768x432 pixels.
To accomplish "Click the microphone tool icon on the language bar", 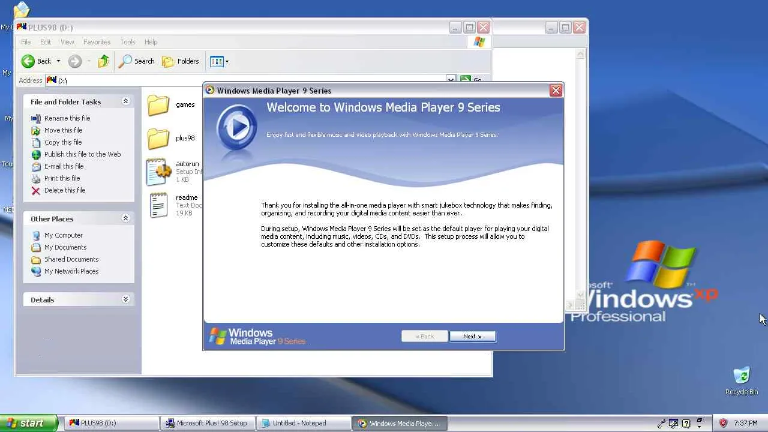I will (x=661, y=424).
